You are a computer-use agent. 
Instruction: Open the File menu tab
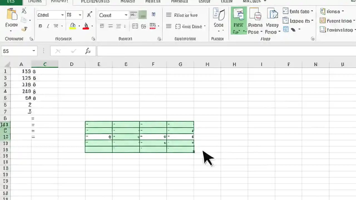[x=11, y=2]
